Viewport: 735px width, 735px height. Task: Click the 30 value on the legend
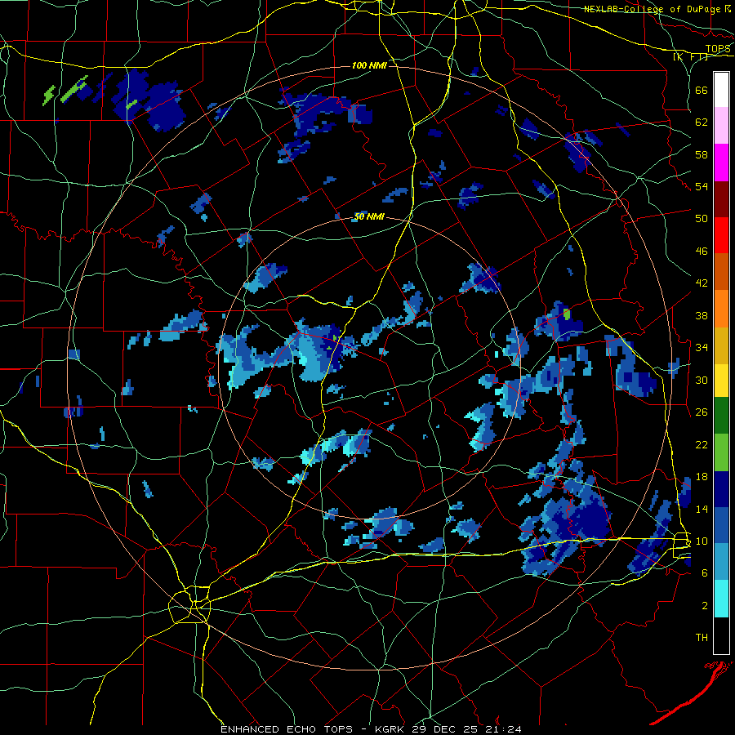tap(702, 380)
